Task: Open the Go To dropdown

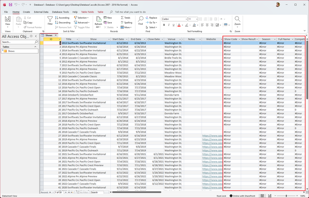Action: click(x=151, y=23)
